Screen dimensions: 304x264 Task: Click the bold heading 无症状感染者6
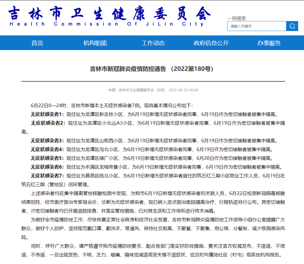pyautogui.click(x=47, y=167)
